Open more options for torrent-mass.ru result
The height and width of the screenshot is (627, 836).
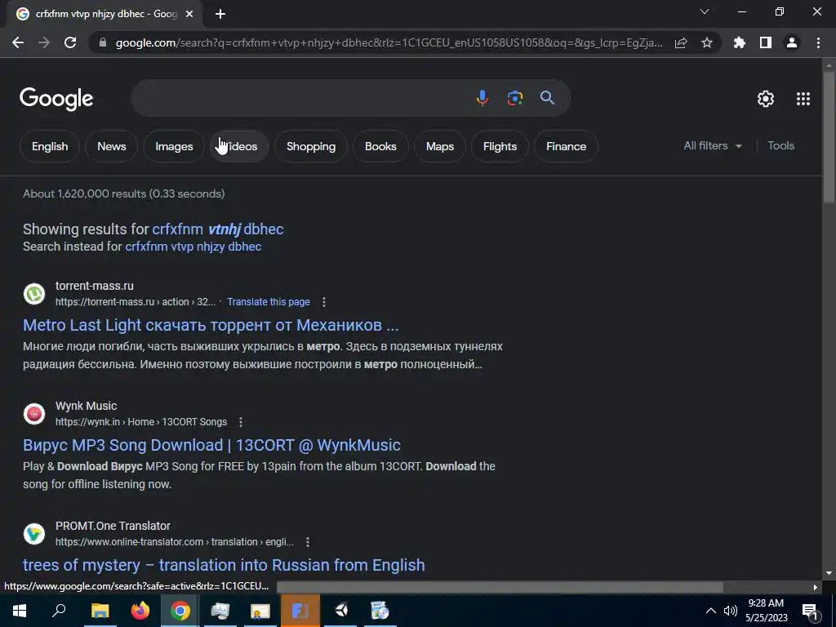click(323, 302)
